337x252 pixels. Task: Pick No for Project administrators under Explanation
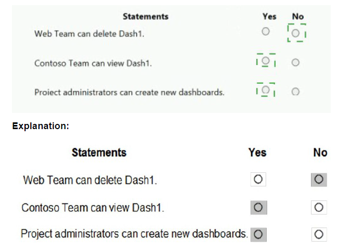(319, 234)
